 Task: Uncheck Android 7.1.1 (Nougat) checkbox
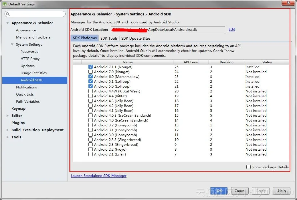coord(90,67)
